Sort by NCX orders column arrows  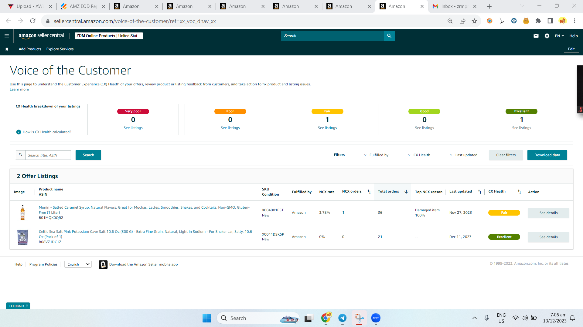coord(369,192)
